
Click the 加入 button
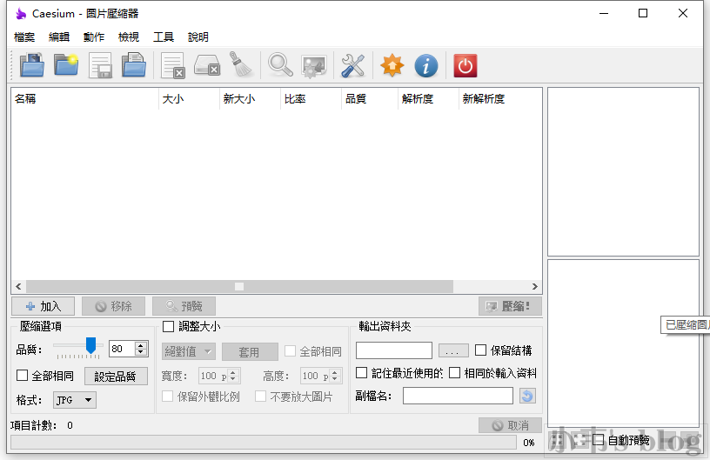(43, 306)
